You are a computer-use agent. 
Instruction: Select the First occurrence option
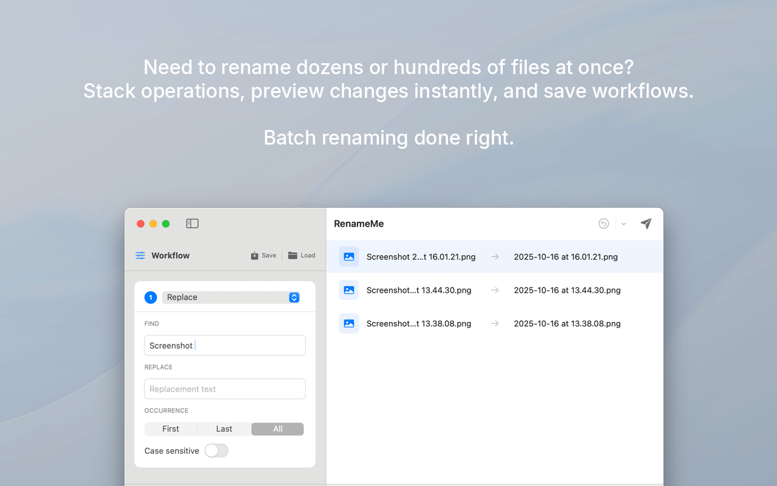pyautogui.click(x=170, y=429)
